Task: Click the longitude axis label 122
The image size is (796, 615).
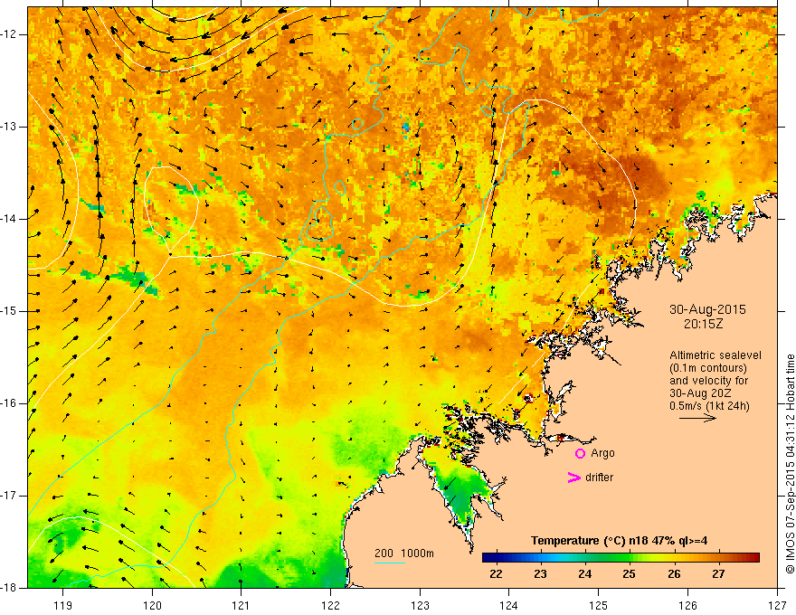Action: (x=330, y=605)
